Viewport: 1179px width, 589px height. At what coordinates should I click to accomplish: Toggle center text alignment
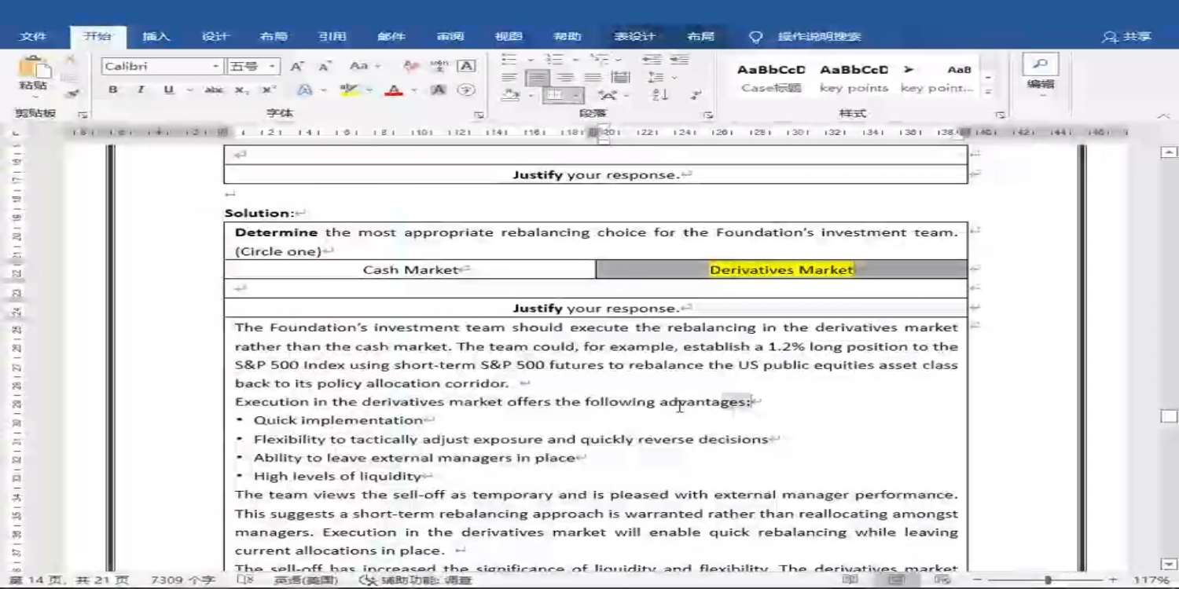pos(565,77)
